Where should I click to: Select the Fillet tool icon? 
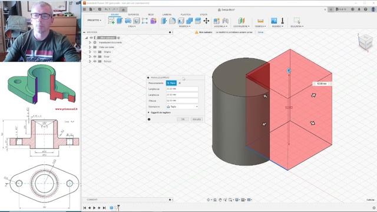tap(172, 21)
